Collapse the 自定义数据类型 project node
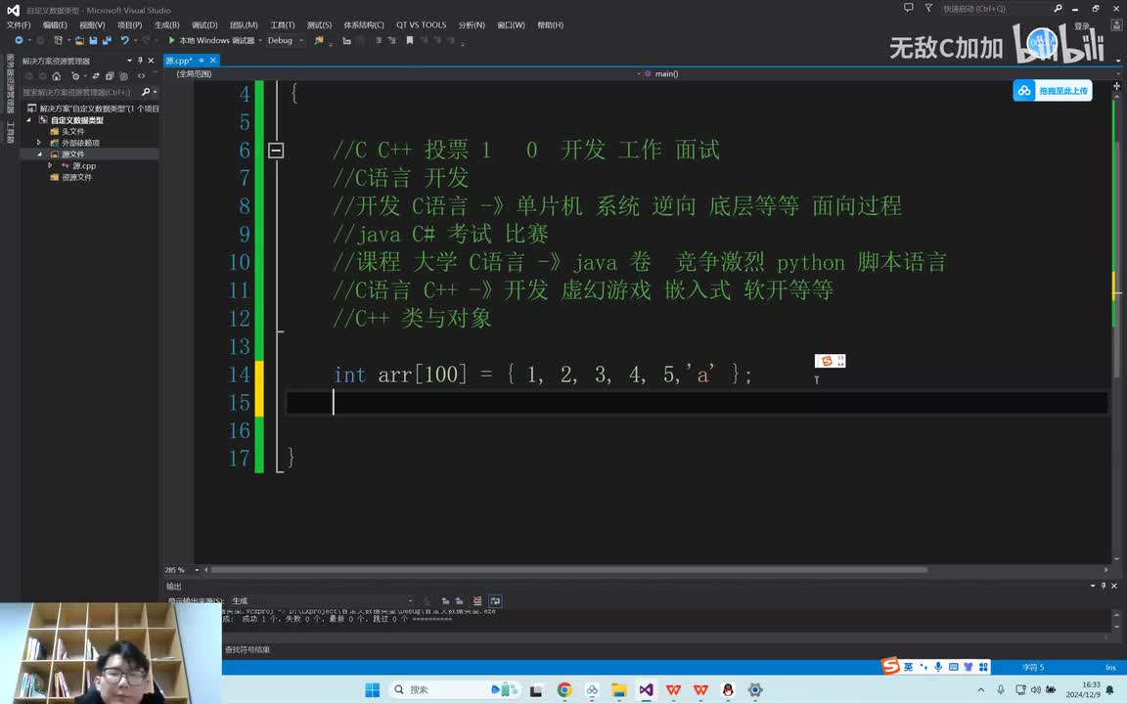 coord(29,120)
